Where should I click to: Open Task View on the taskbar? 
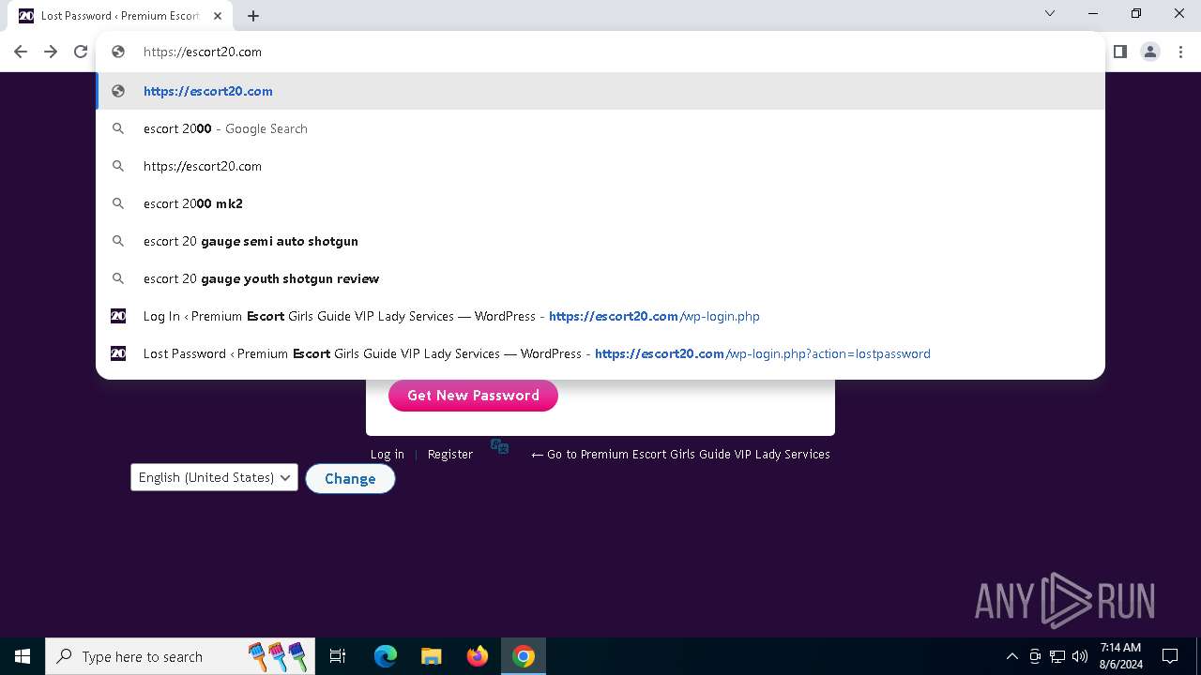click(338, 656)
